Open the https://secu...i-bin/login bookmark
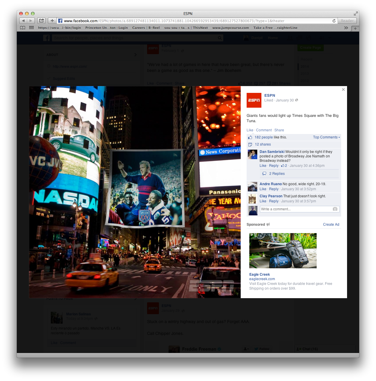Viewport: 376px width, 381px height. (x=59, y=28)
